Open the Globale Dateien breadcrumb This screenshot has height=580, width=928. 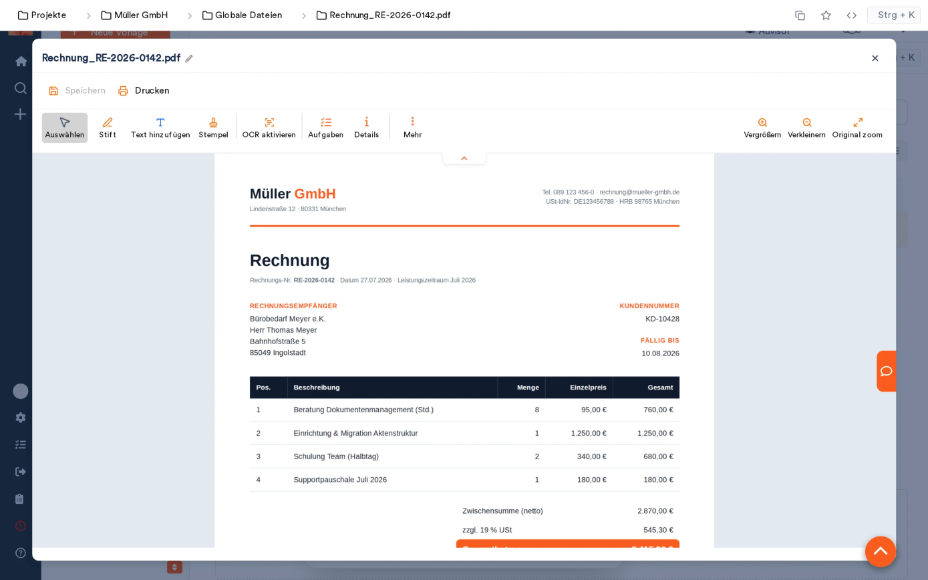pyautogui.click(x=242, y=15)
